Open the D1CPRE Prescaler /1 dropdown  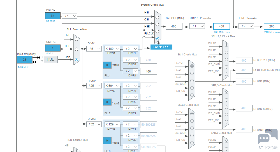point(197,26)
